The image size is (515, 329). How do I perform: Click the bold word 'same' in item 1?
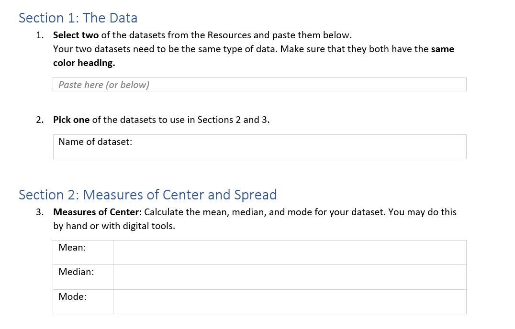[442, 49]
